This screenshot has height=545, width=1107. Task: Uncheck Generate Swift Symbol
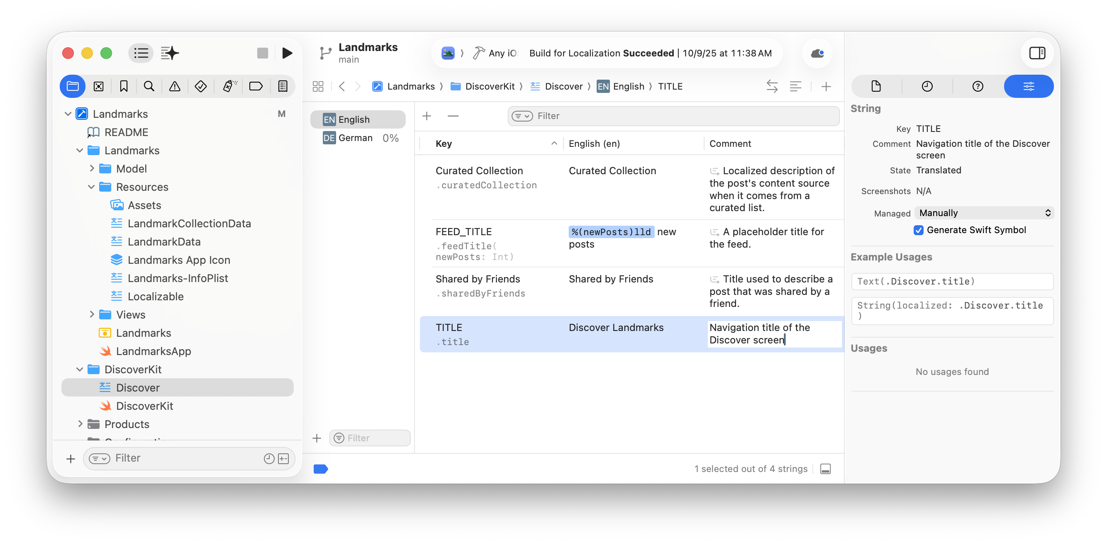click(918, 230)
